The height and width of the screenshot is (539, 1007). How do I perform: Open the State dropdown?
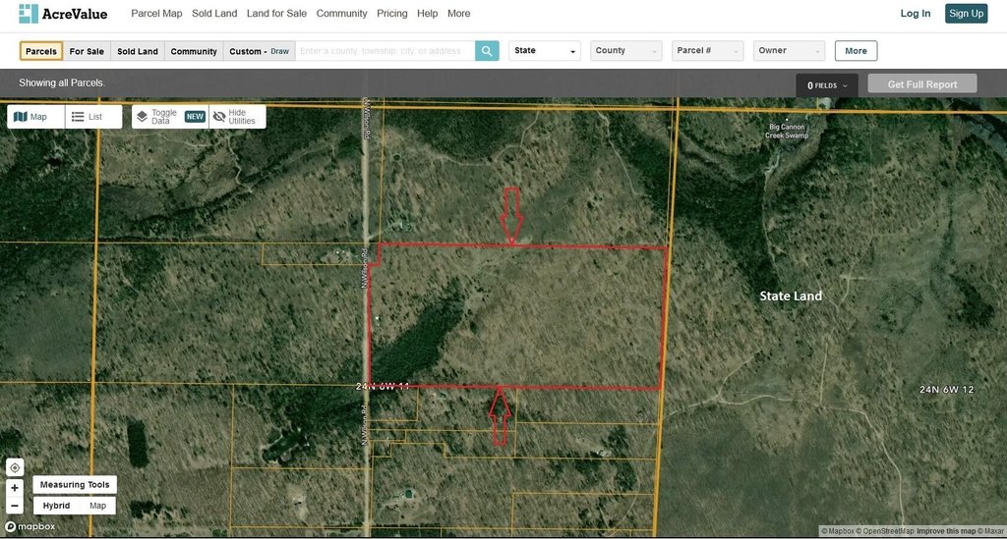click(x=544, y=51)
